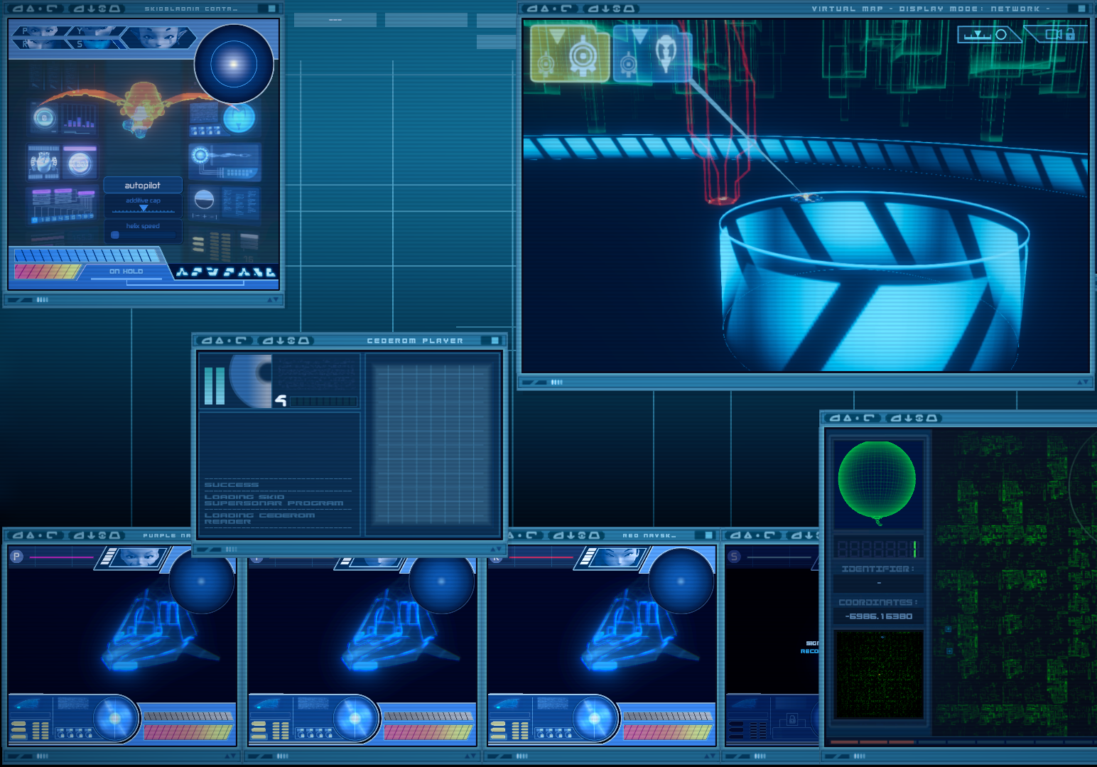The height and width of the screenshot is (767, 1097).
Task: Select the Y pilot tab in Skidbladnir control
Action: (x=96, y=31)
